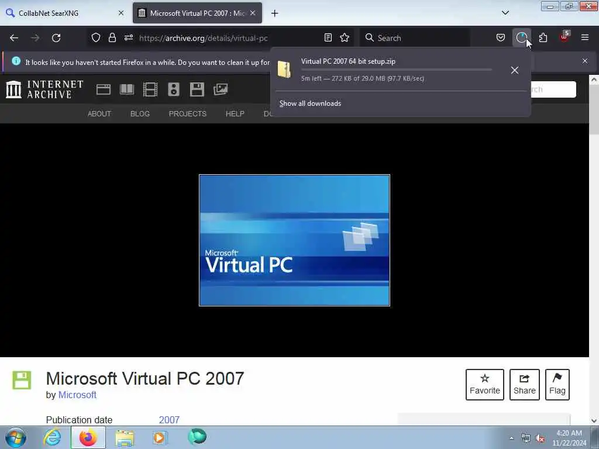The height and width of the screenshot is (449, 599).
Task: Switch to CollabNet SearXNG tab
Action: coord(65,13)
